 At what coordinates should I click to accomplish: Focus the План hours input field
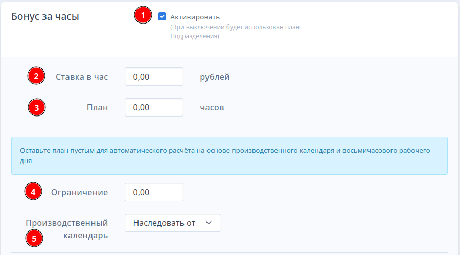[154, 107]
